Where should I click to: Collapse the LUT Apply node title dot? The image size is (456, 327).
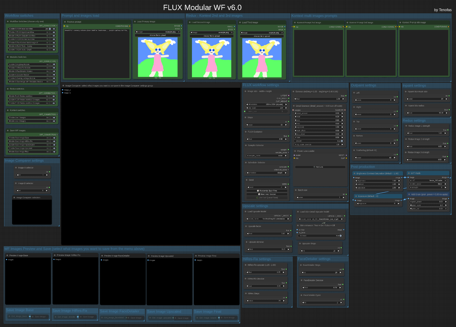click(x=409, y=173)
